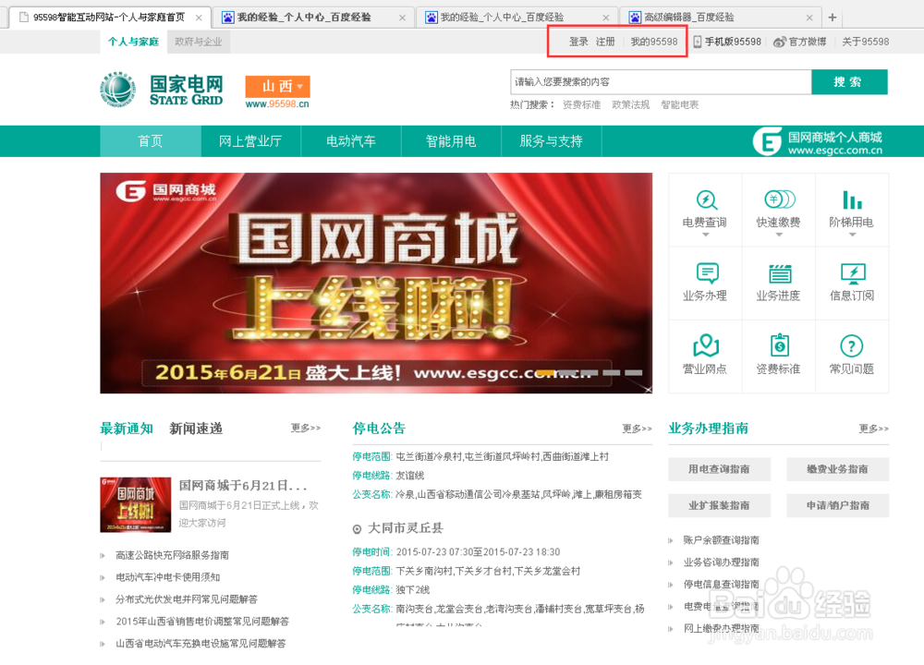Switch to the 个人与家庭 tab

[133, 42]
